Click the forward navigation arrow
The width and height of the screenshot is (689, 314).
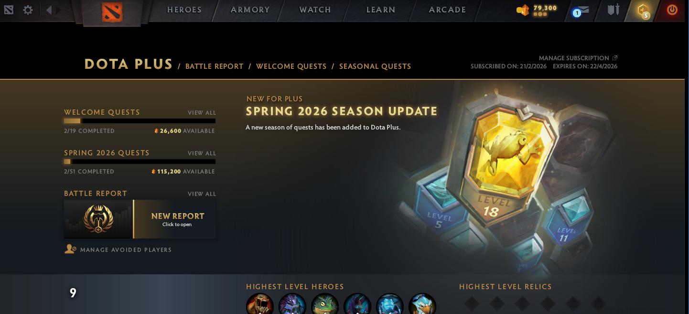pos(58,10)
